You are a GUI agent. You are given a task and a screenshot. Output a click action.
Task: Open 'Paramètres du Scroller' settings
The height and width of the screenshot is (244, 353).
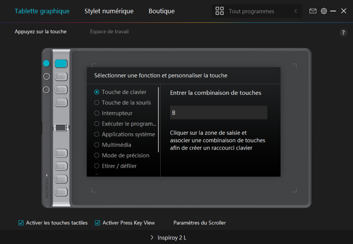tap(200, 223)
